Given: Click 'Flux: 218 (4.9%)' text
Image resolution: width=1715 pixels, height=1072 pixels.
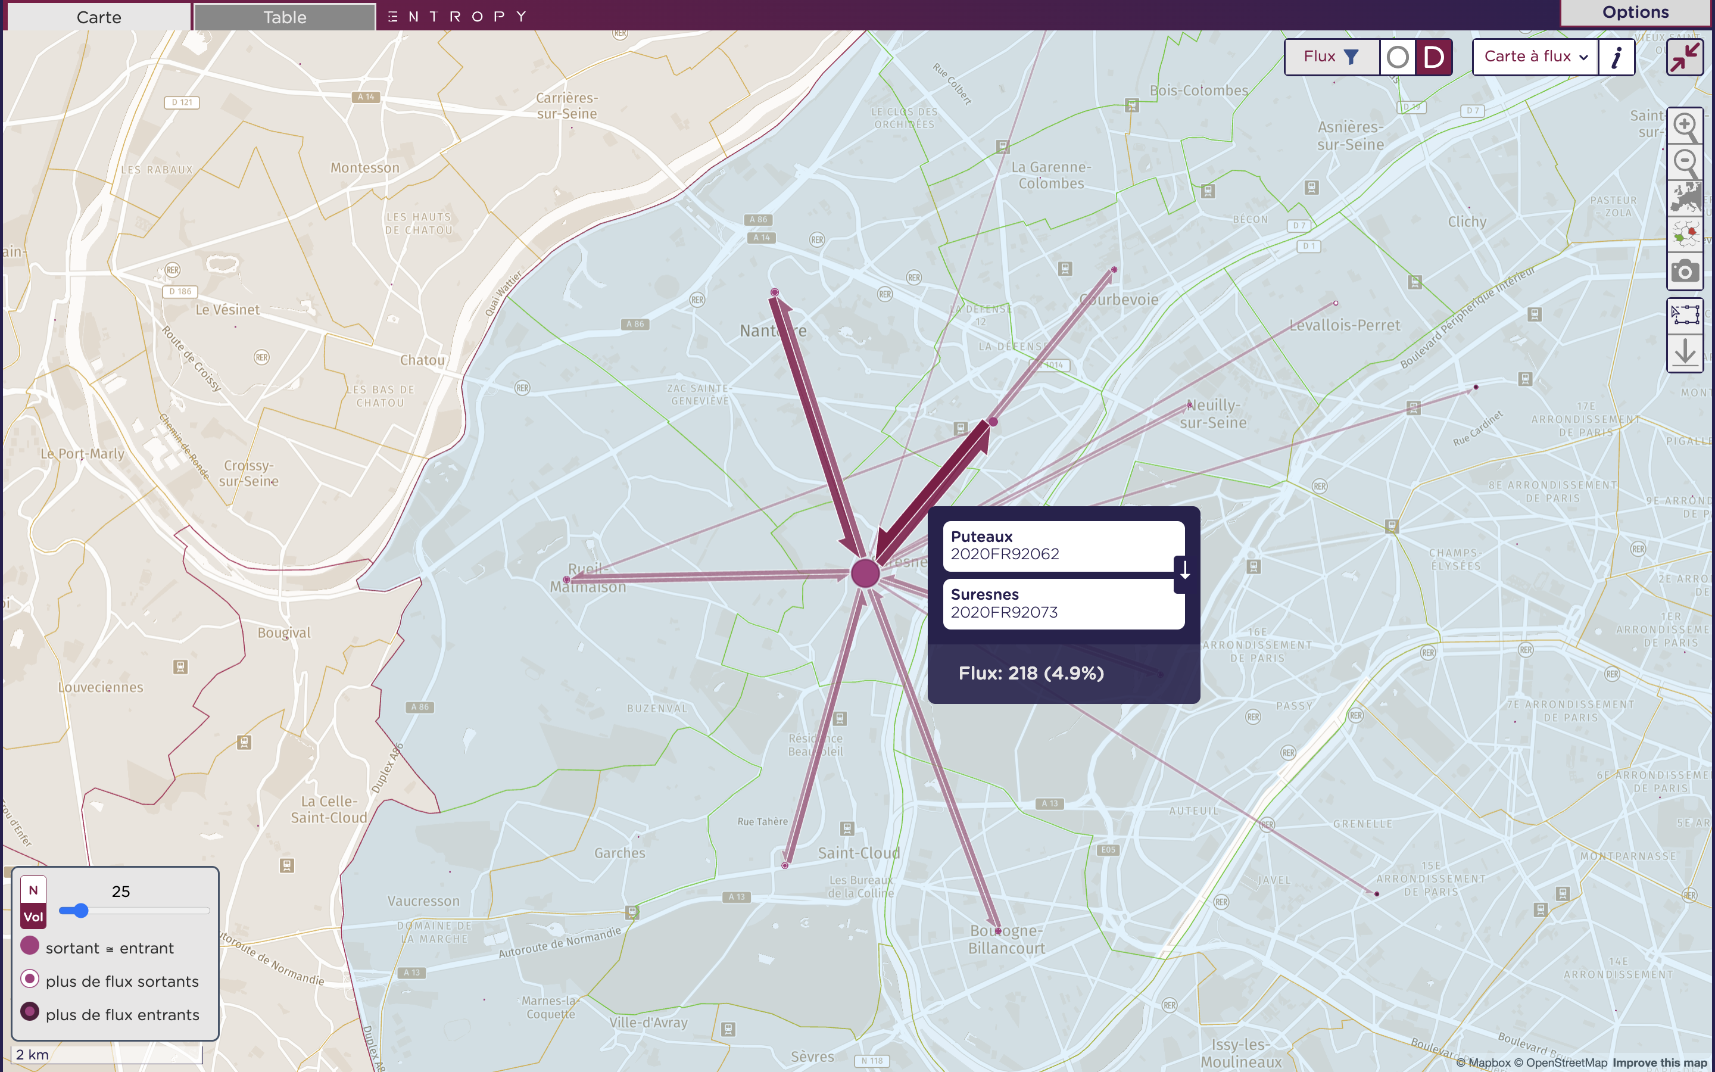Looking at the screenshot, I should coord(1031,673).
